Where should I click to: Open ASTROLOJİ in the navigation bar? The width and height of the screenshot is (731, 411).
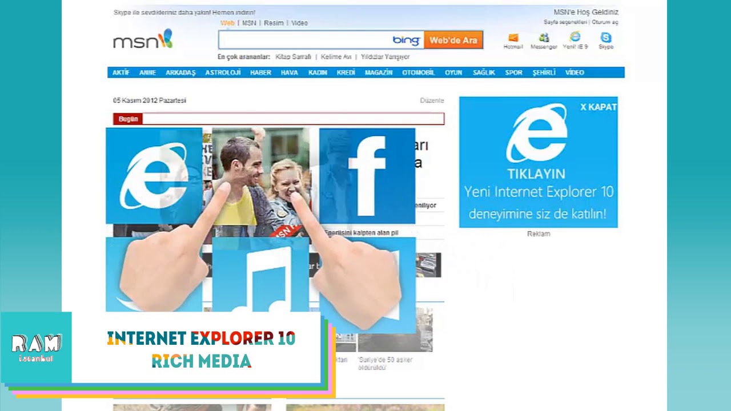coord(223,72)
